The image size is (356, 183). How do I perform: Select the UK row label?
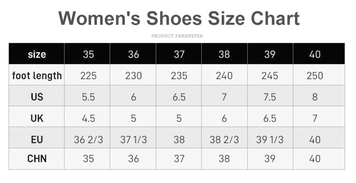[37, 118]
